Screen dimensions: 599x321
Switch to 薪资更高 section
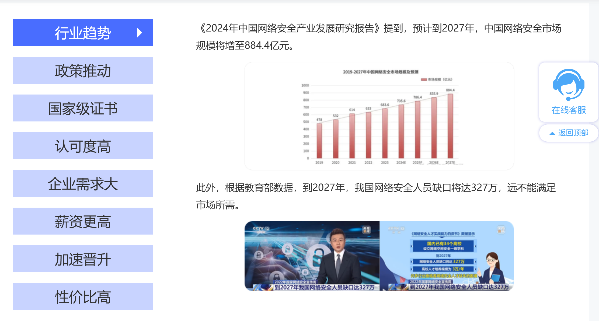click(x=83, y=221)
